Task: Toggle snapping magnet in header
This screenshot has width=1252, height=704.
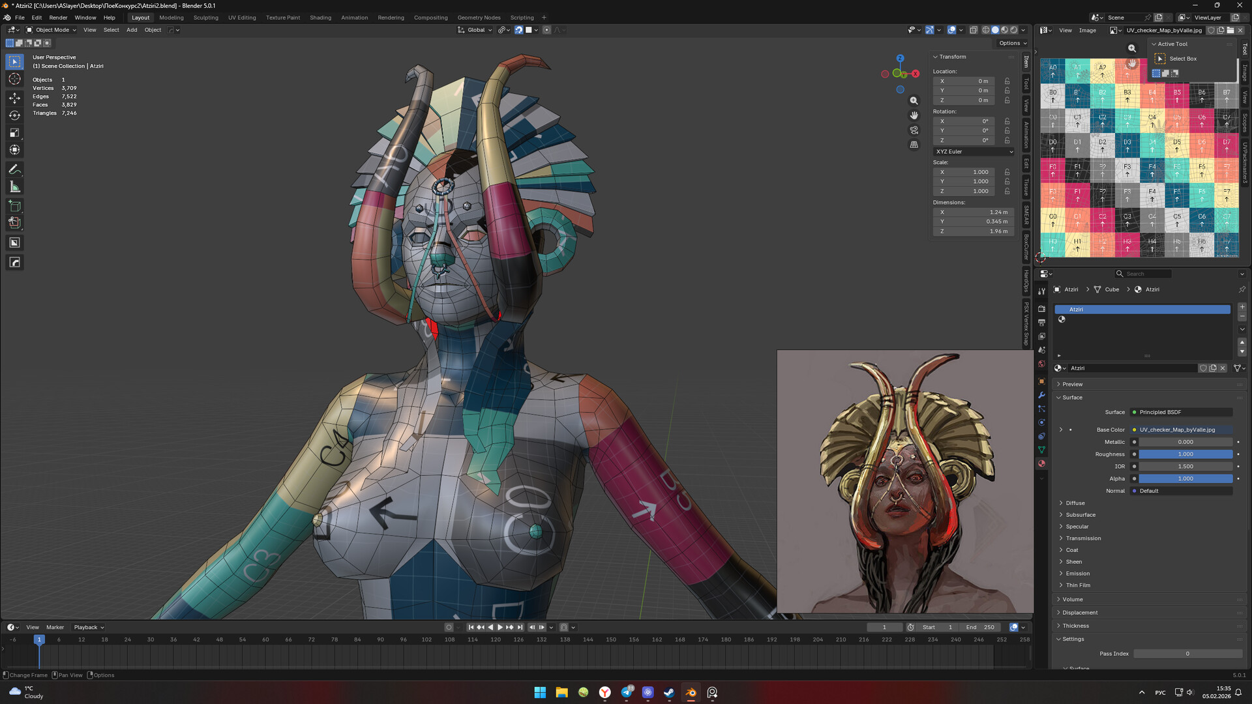Action: 518,30
